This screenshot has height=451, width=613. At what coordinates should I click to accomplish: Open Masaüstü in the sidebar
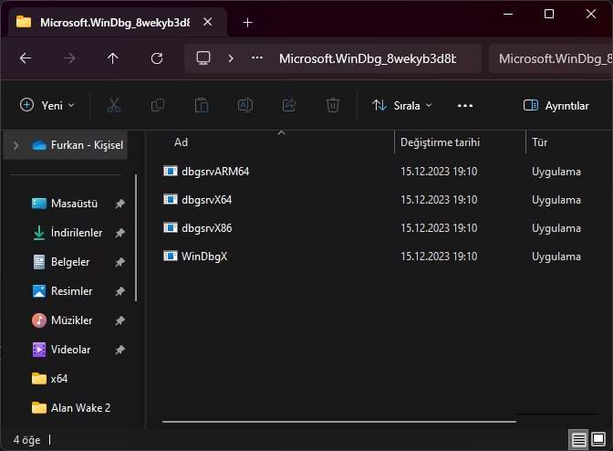(74, 204)
